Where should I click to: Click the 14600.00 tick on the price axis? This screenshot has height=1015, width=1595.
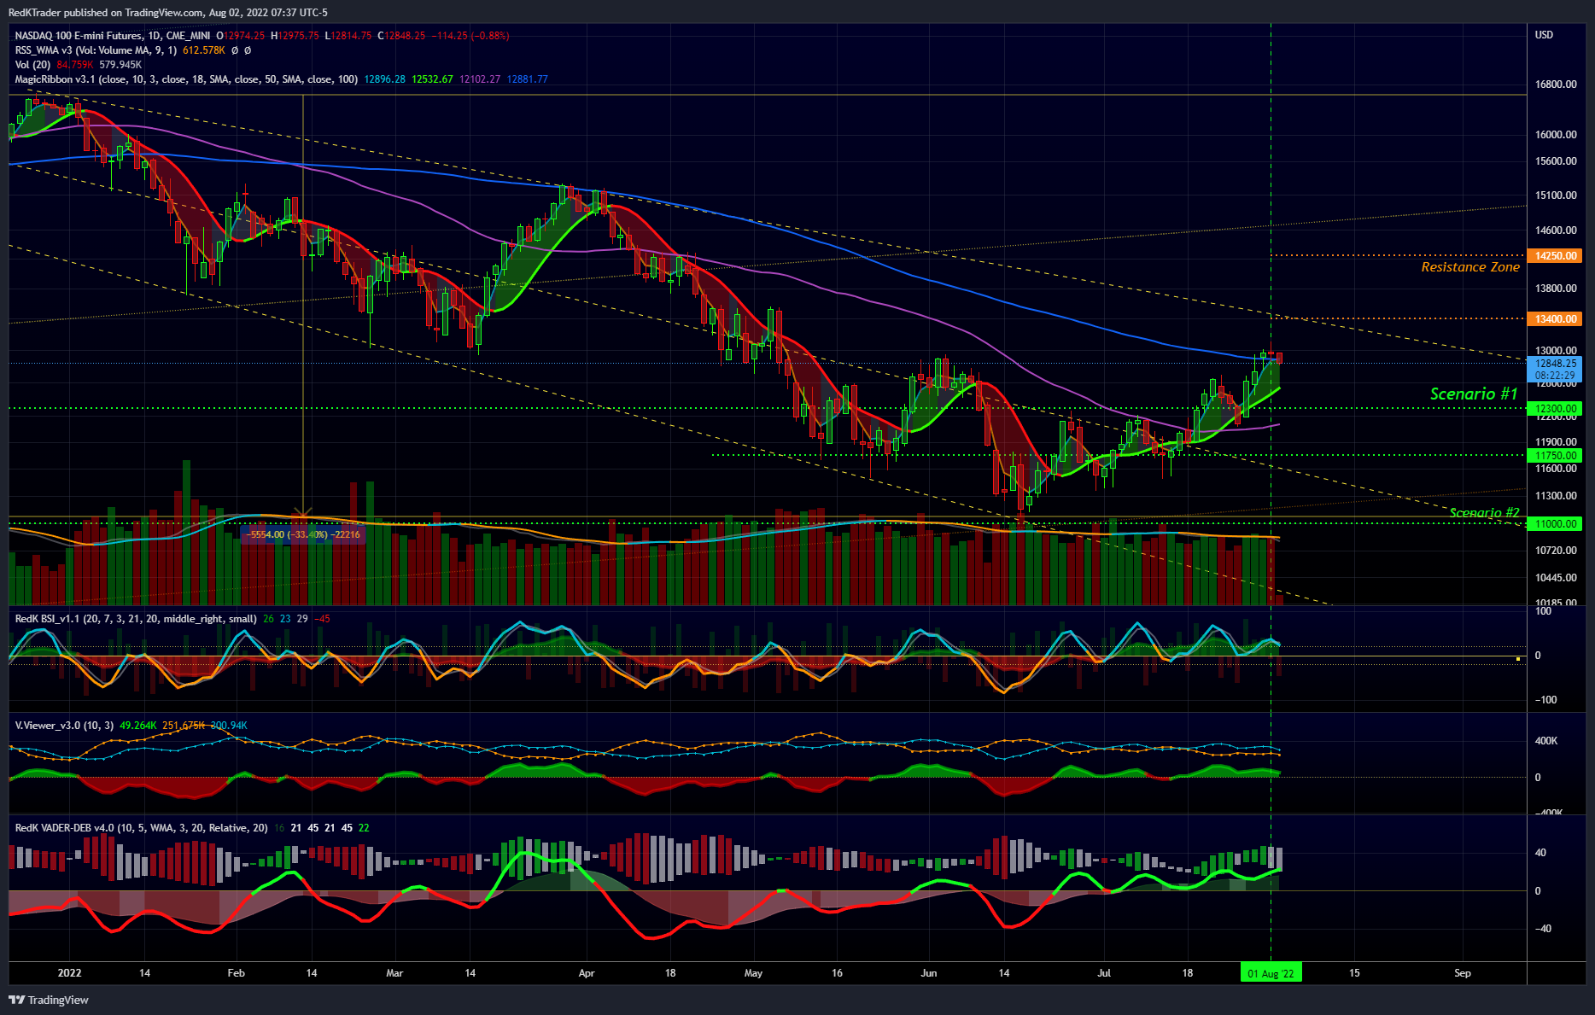tap(1556, 230)
